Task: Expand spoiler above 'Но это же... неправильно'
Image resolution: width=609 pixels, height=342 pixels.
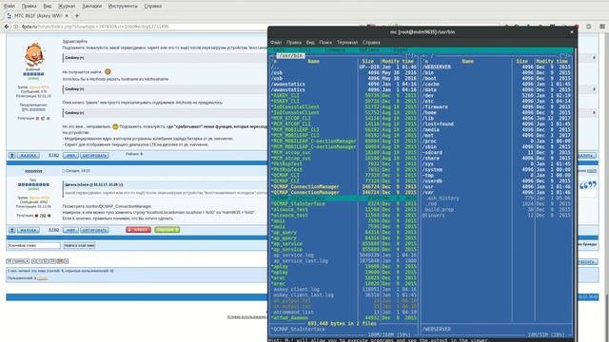Action: 74,112
